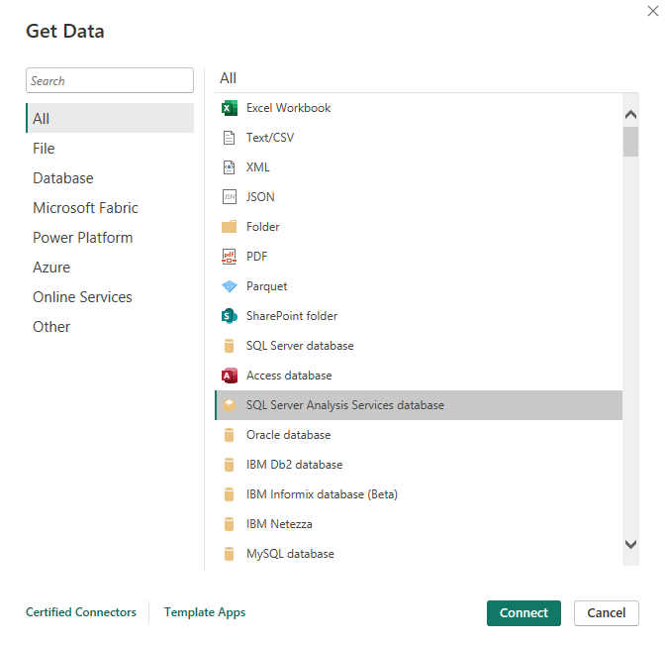Click inside the Search box
The image size is (665, 646).
(110, 81)
